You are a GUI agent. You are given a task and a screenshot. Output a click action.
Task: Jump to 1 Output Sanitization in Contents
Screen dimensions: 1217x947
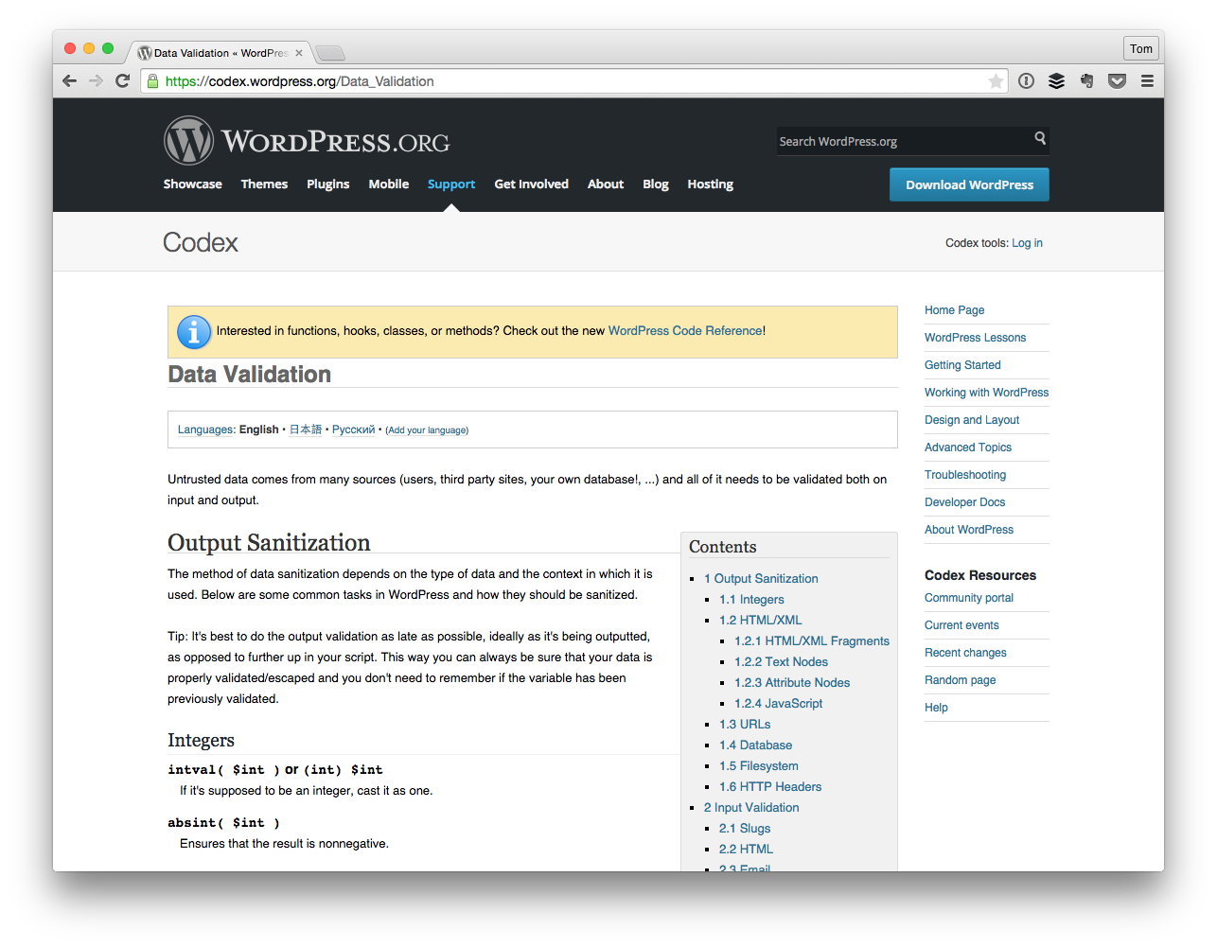pos(761,579)
